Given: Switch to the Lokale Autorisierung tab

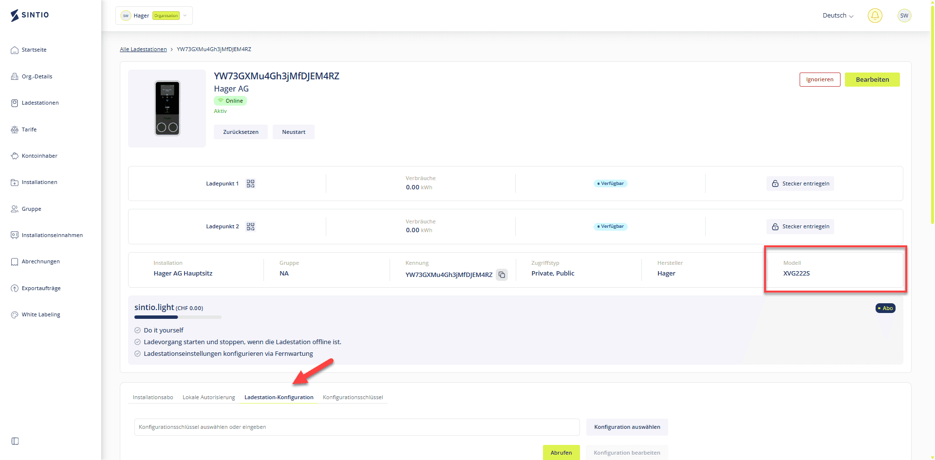Looking at the screenshot, I should pos(208,397).
